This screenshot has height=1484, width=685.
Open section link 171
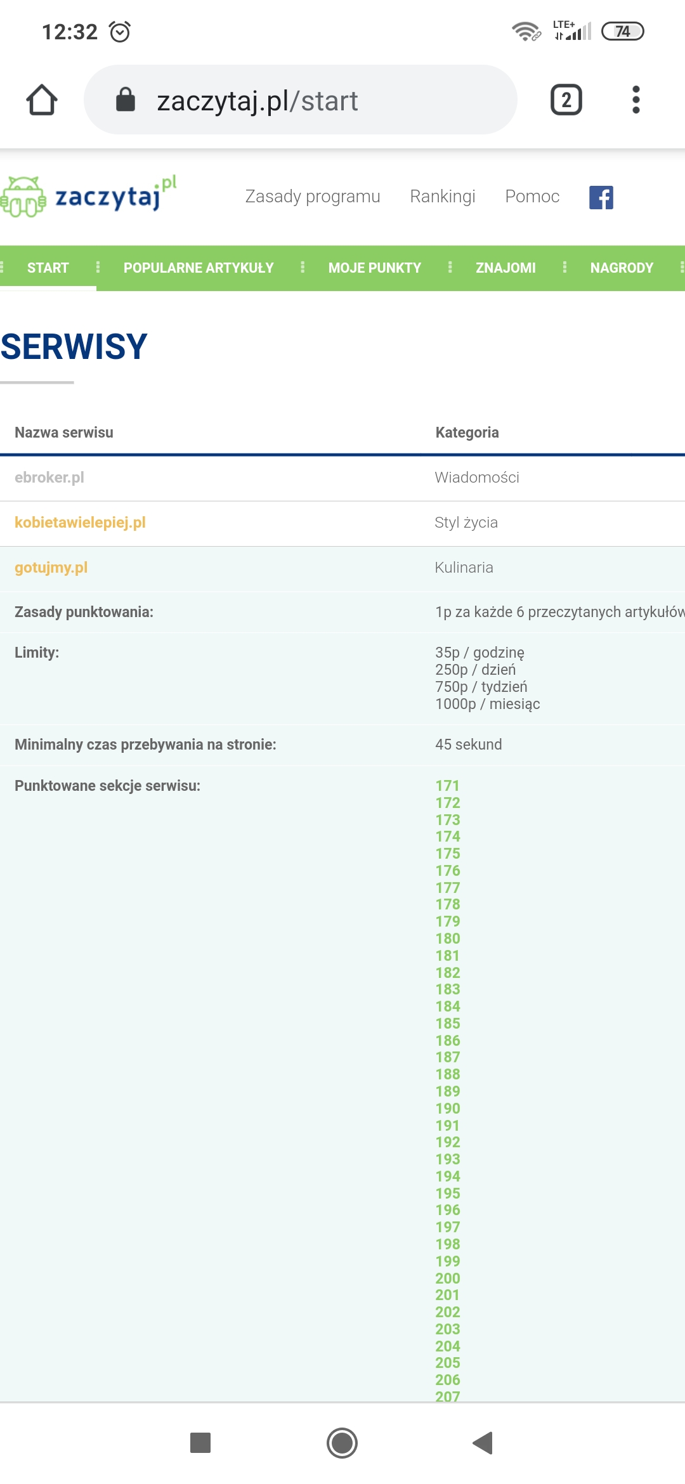coord(447,786)
